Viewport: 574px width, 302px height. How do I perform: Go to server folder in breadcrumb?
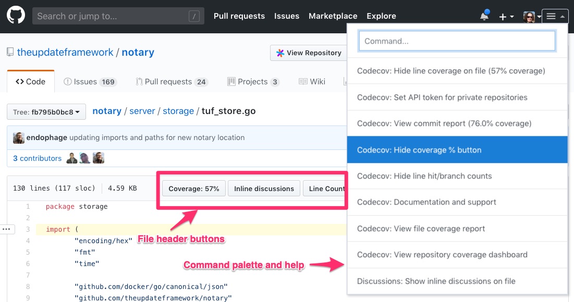pos(142,111)
